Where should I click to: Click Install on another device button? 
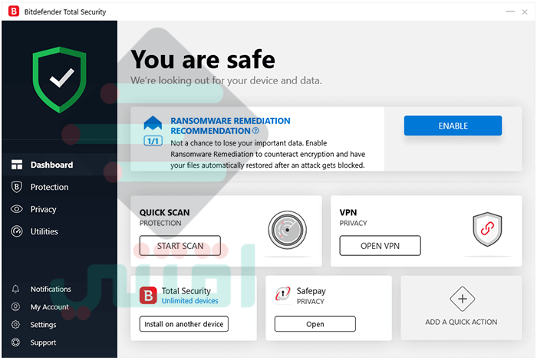[183, 324]
